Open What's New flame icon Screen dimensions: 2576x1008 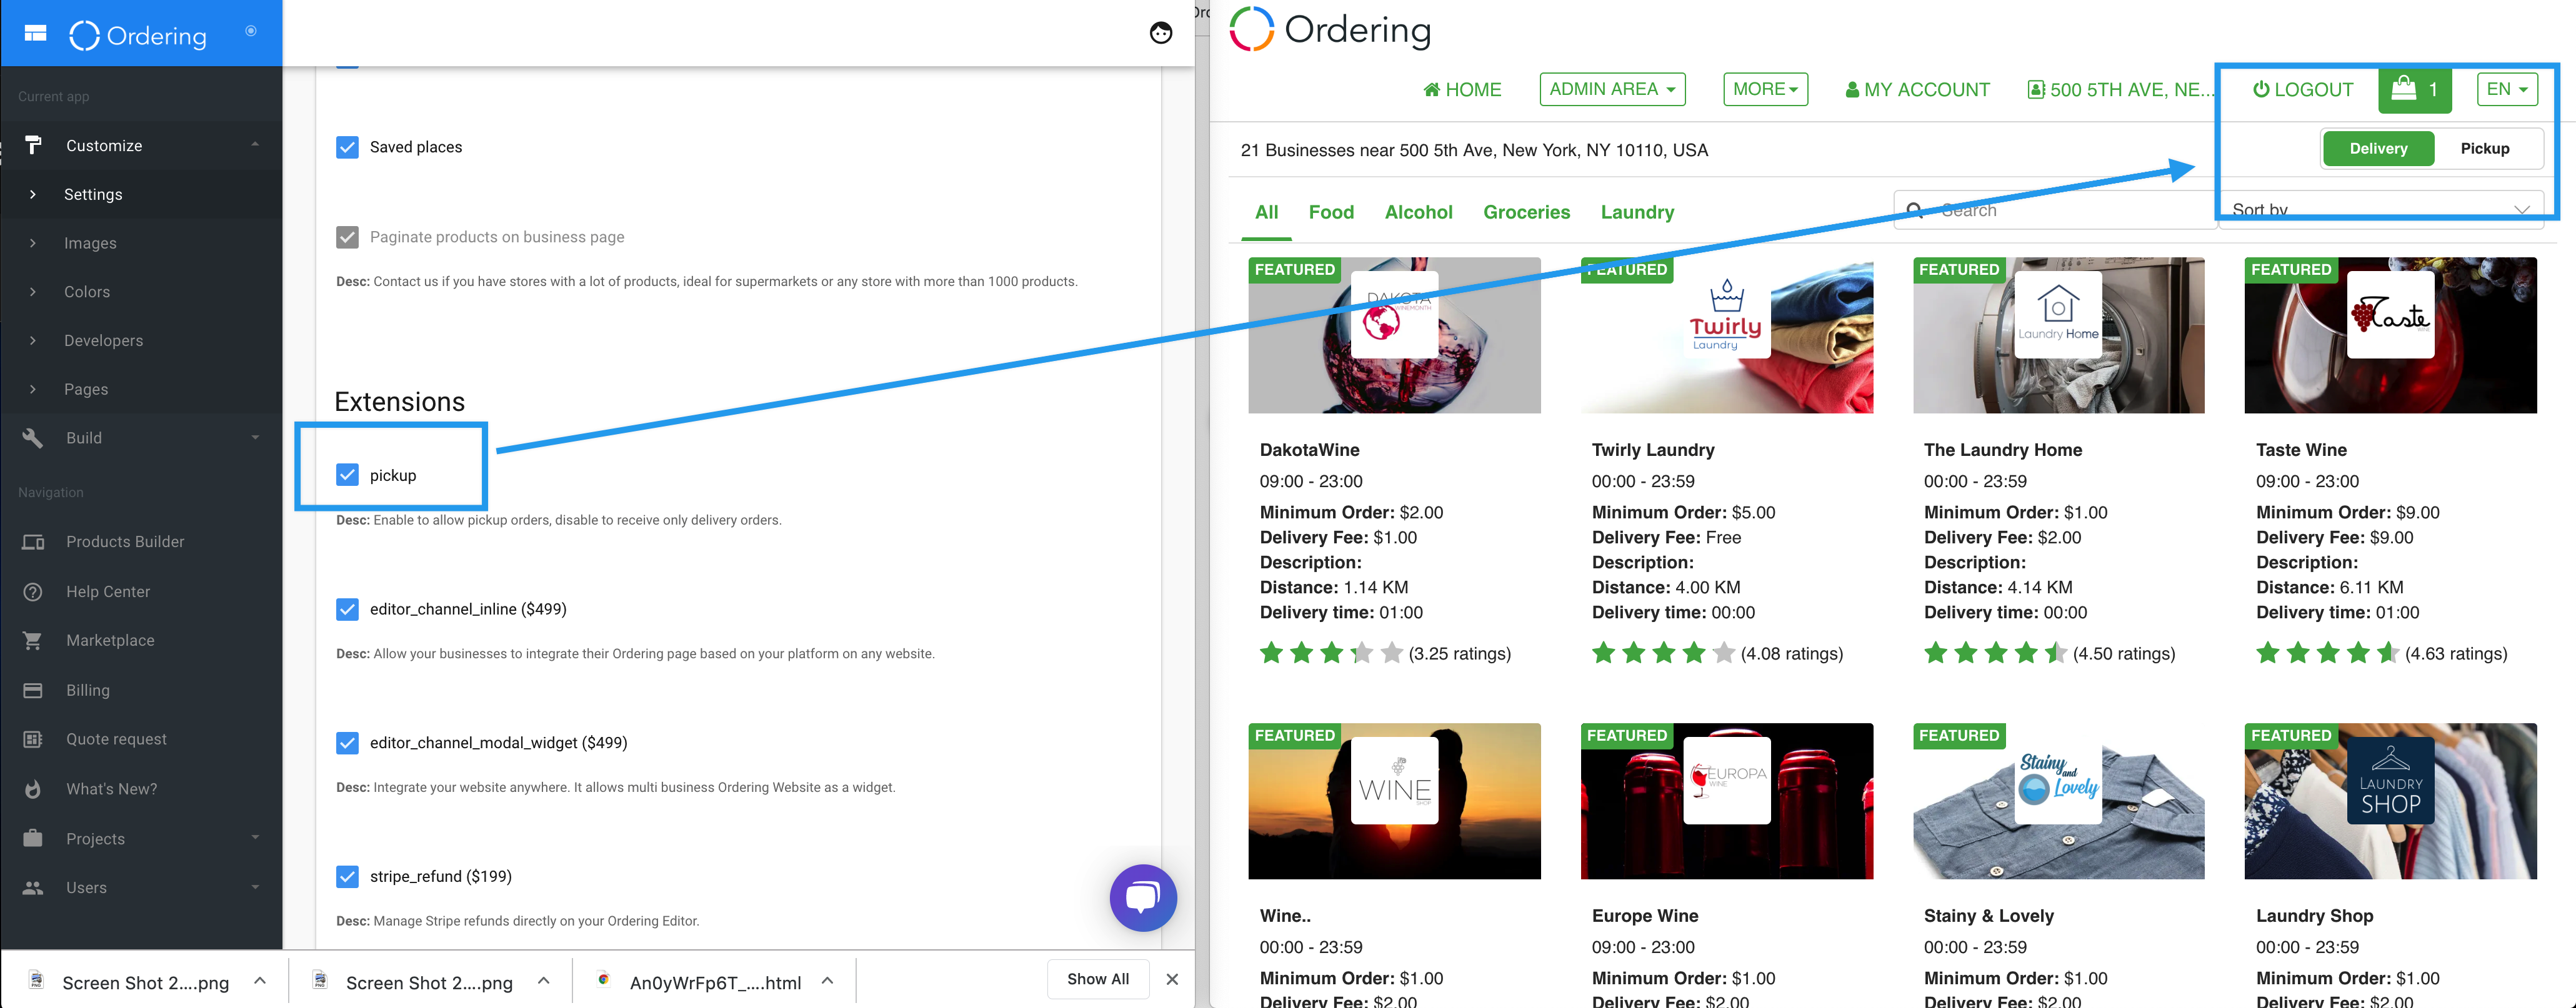point(33,789)
